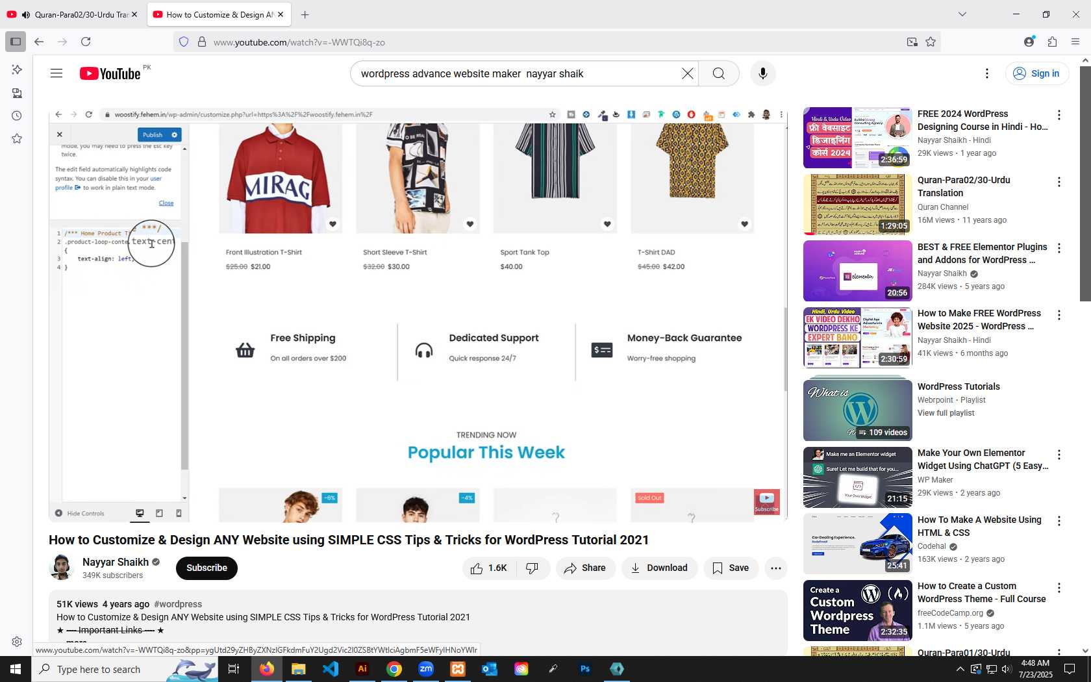Screen dimensions: 1091x682
Task: Click the video player frame
Action: coord(418,316)
